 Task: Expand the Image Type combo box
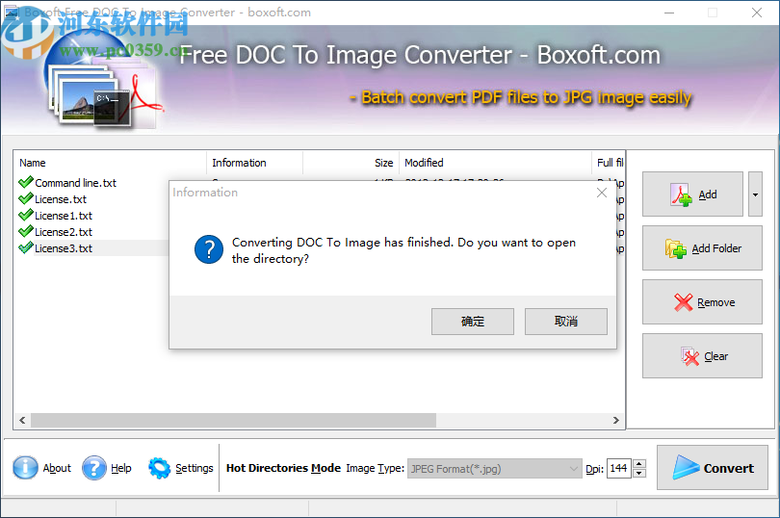coord(494,469)
